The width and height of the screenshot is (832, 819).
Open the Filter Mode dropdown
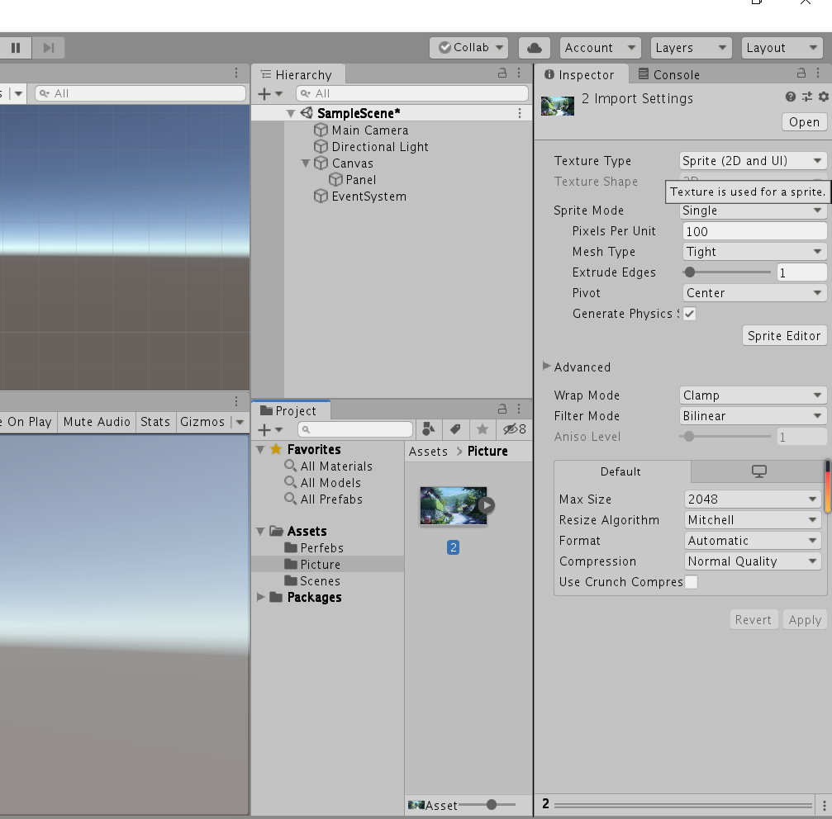point(753,416)
